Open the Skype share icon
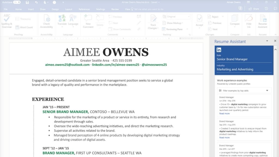The height and width of the screenshot is (157, 279). (240, 8)
